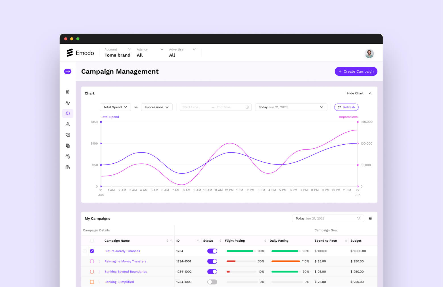Screen dimensions: 443x287
Task: Open the Banking Beyond Boundaries campaign link
Action: (x=126, y=272)
